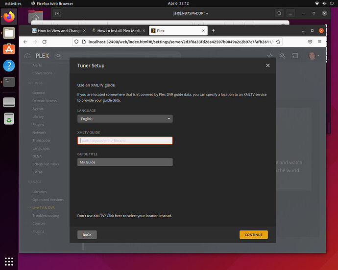Open Console in sidebar

[x=39, y=224]
